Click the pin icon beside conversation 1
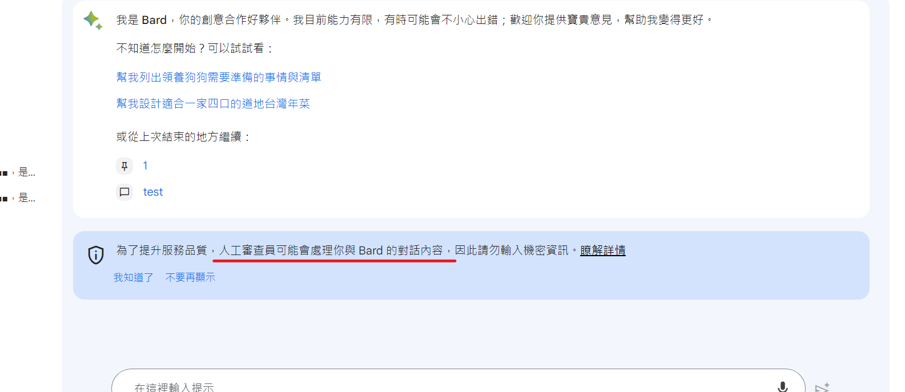905x392 pixels. [x=124, y=166]
